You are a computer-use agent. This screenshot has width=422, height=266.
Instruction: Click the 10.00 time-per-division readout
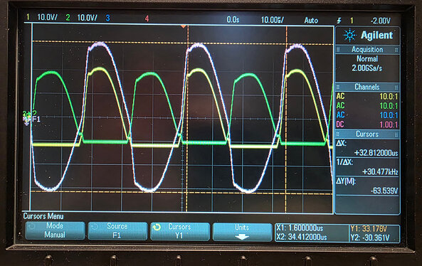(x=272, y=20)
